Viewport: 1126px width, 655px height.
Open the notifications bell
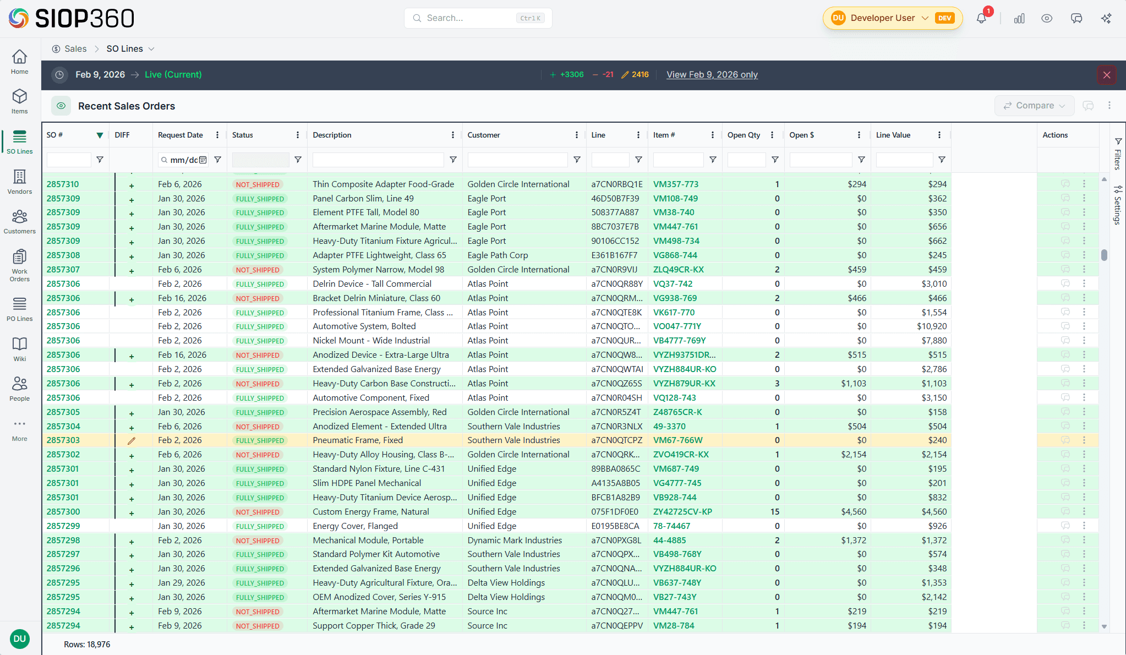(x=981, y=18)
